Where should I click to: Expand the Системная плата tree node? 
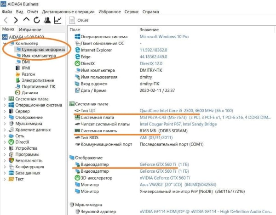click(x=5, y=99)
